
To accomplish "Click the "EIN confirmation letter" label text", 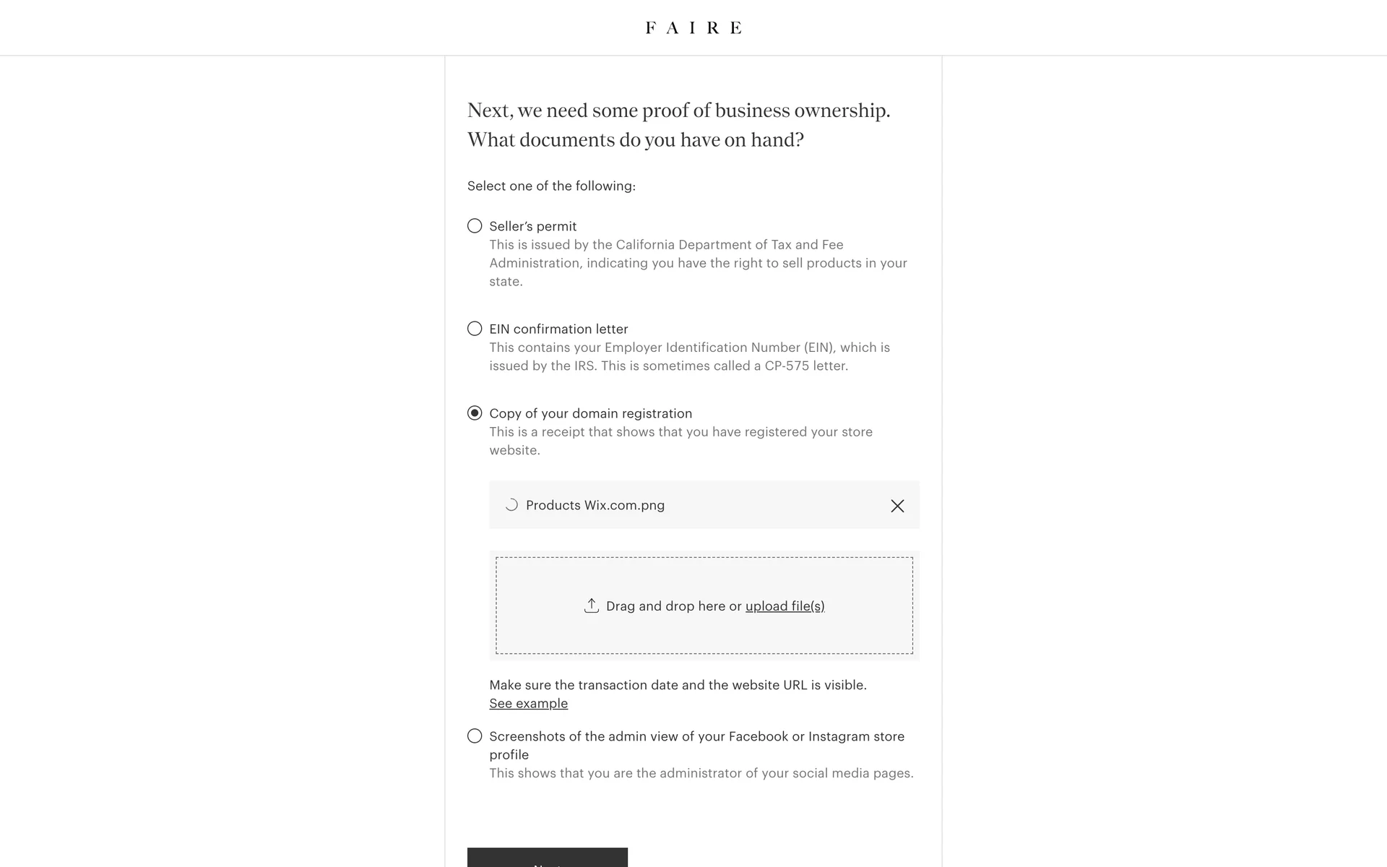I will (558, 329).
